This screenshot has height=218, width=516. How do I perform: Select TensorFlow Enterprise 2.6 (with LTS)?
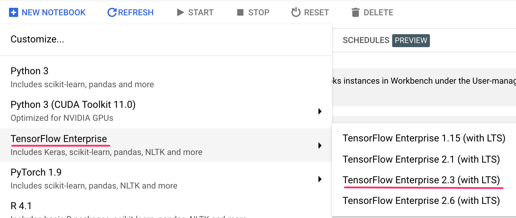coord(421,201)
